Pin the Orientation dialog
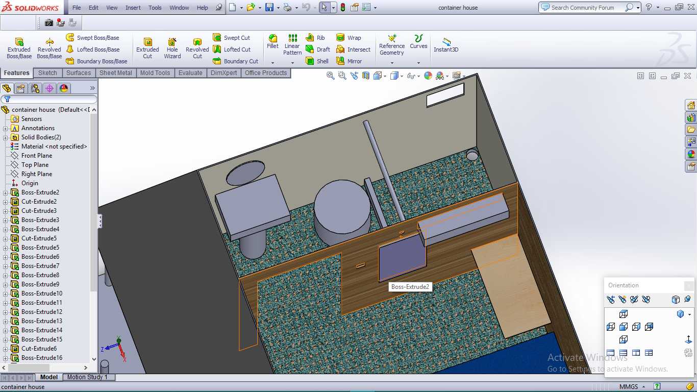697x392 pixels. (687, 299)
